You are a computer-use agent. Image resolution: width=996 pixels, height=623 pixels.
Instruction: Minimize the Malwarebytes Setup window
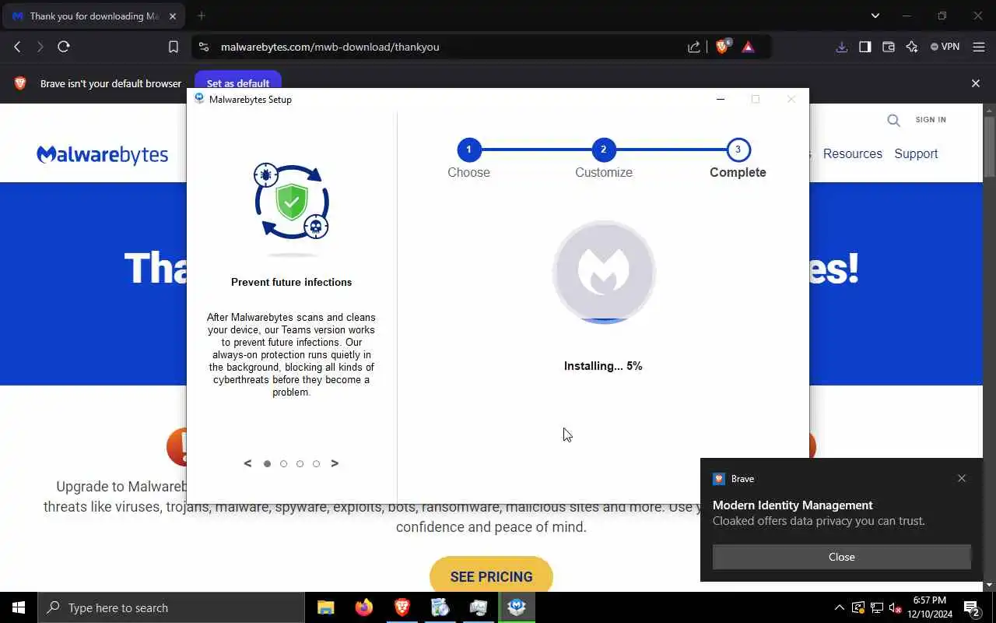pos(721,99)
